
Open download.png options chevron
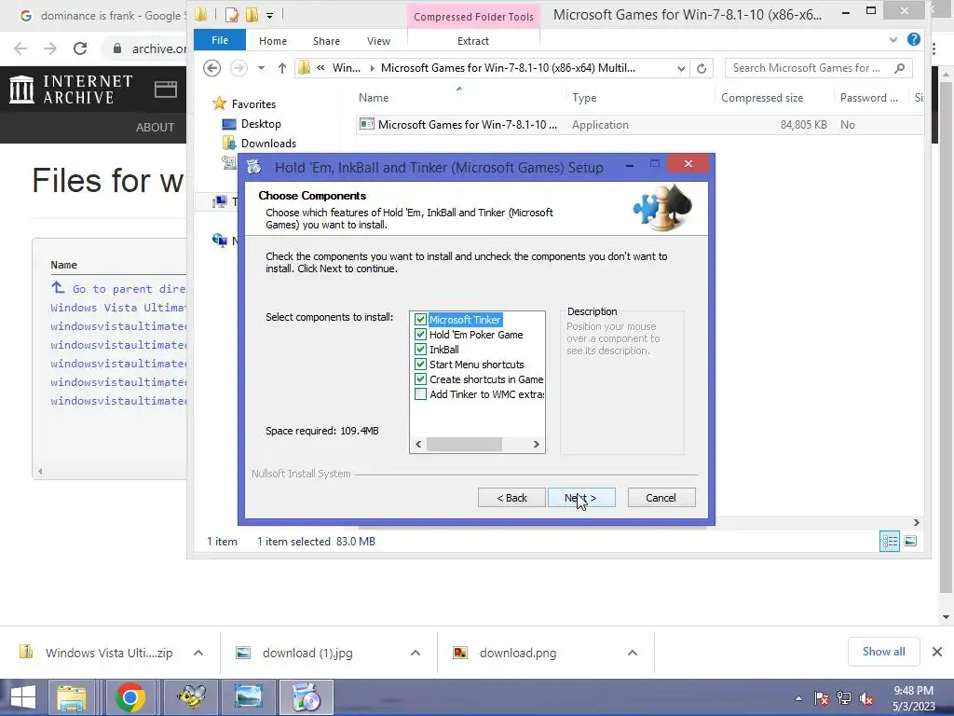[633, 653]
